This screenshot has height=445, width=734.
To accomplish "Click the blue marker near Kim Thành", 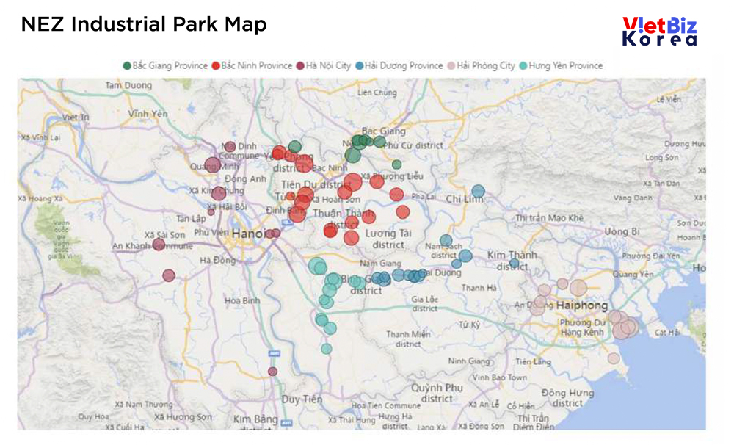I will (x=514, y=263).
